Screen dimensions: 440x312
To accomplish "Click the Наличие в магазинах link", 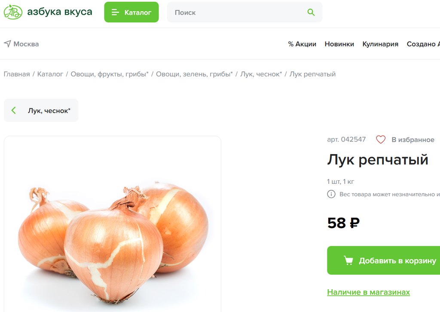I will pos(368,292).
